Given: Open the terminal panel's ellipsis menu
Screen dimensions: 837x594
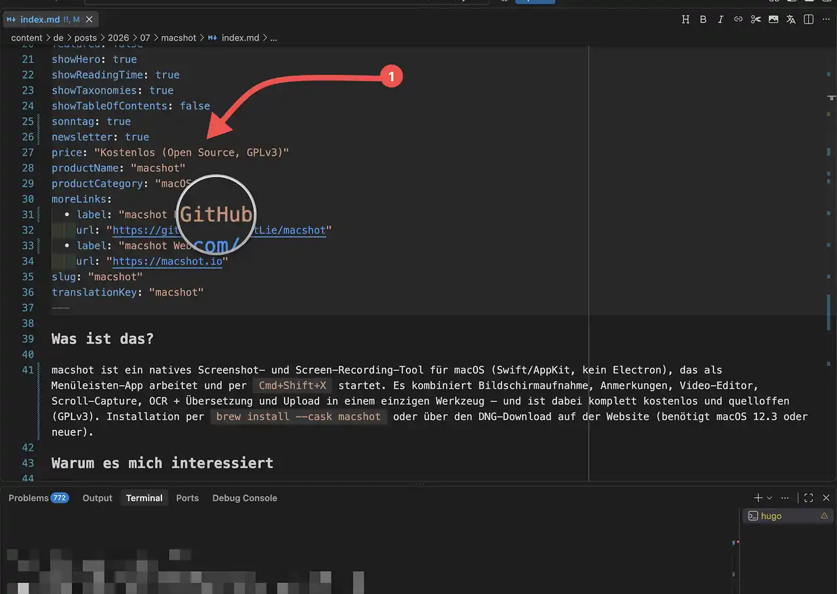Looking at the screenshot, I should point(785,498).
